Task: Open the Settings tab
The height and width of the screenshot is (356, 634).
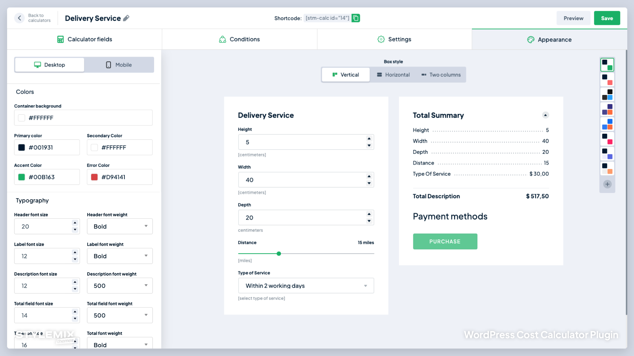Action: tap(394, 39)
